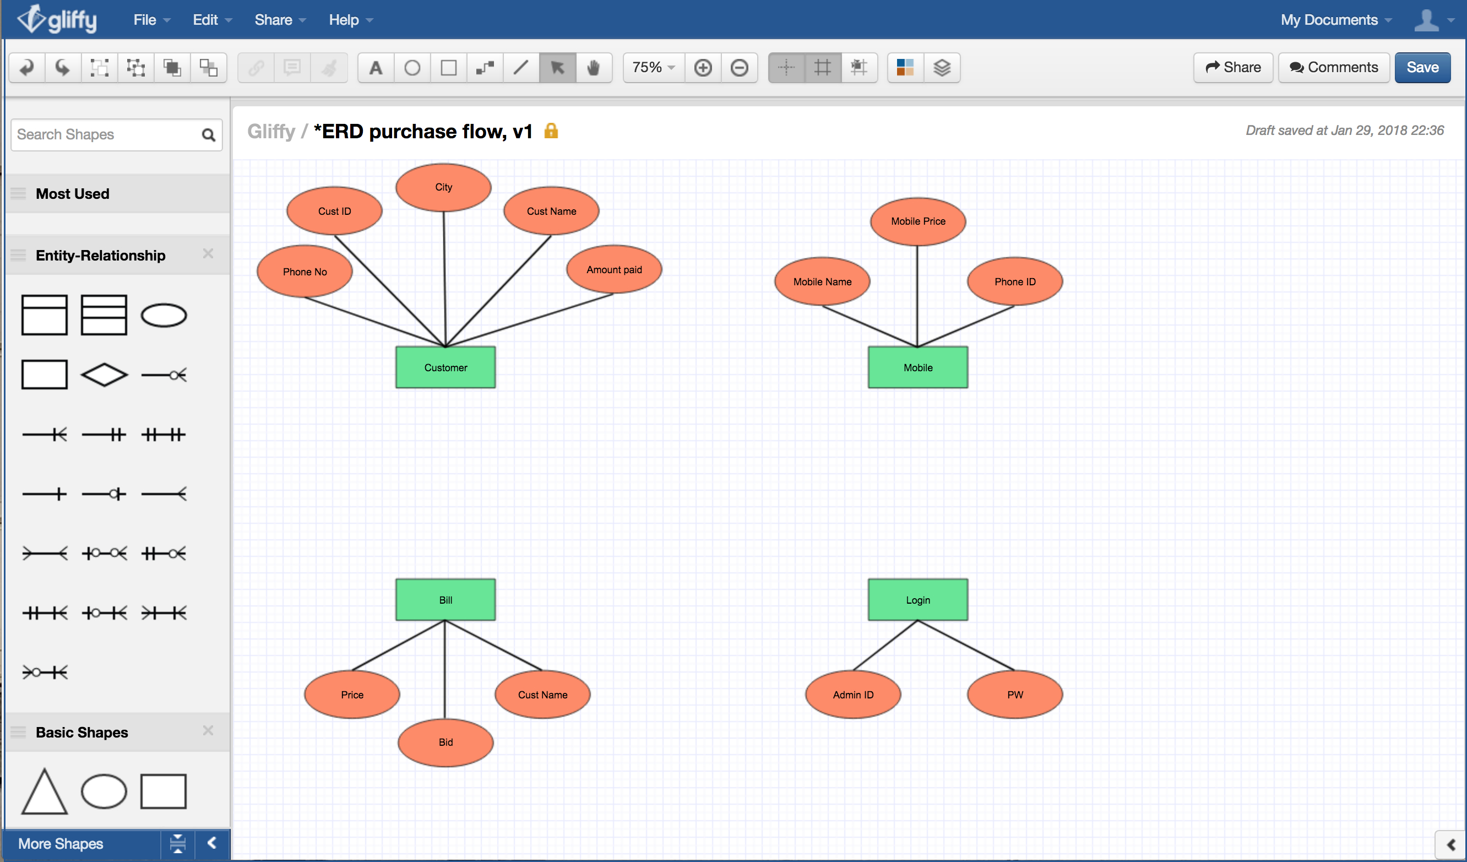
Task: Expand the Help menu
Action: 348,19
